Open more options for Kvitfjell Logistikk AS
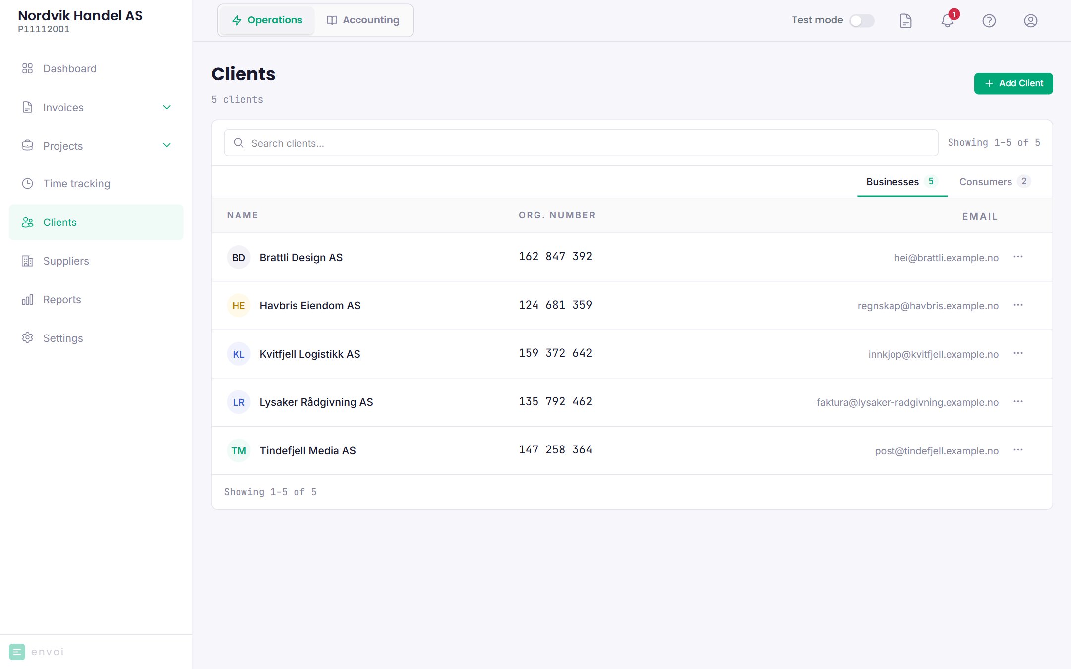 coord(1018,353)
